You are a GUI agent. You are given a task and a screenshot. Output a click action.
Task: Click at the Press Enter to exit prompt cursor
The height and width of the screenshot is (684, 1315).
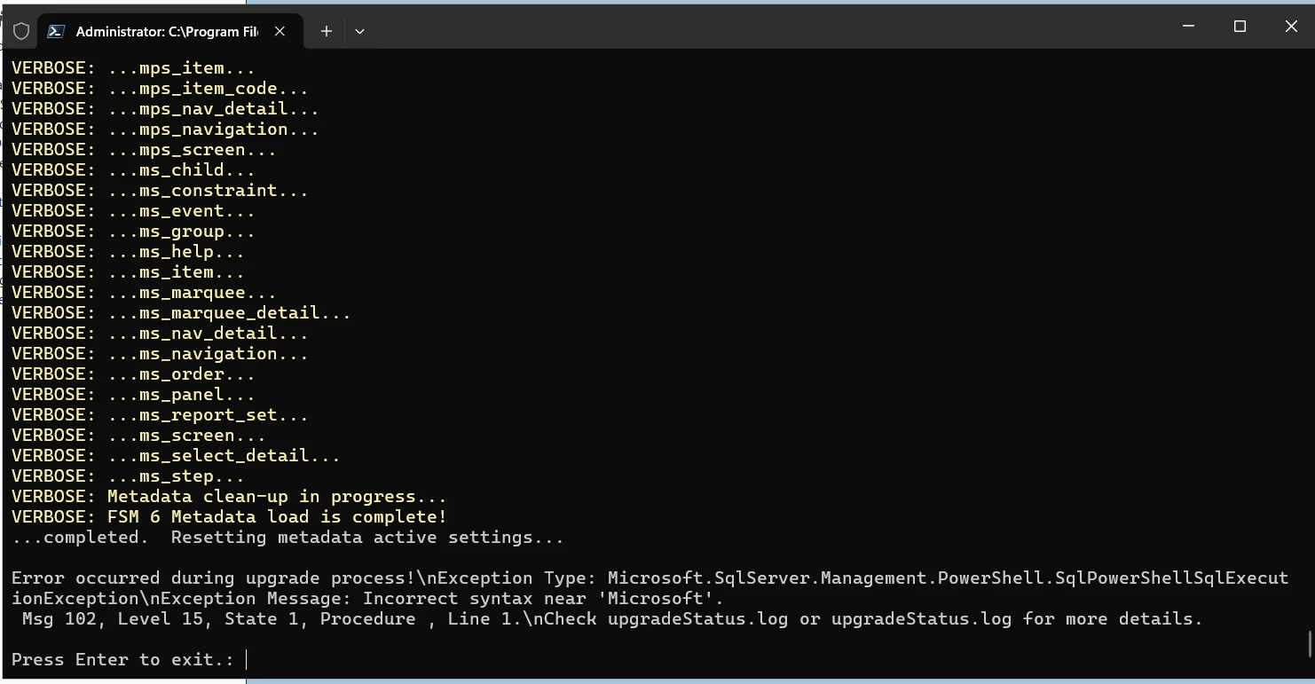(247, 659)
